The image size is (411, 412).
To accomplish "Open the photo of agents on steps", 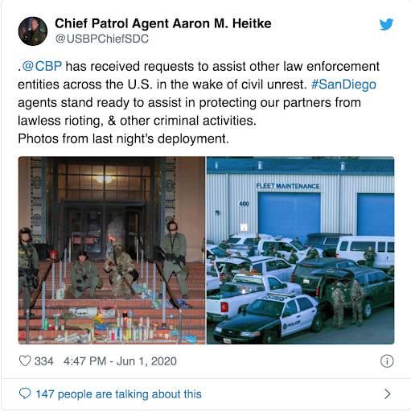I will point(112,250).
